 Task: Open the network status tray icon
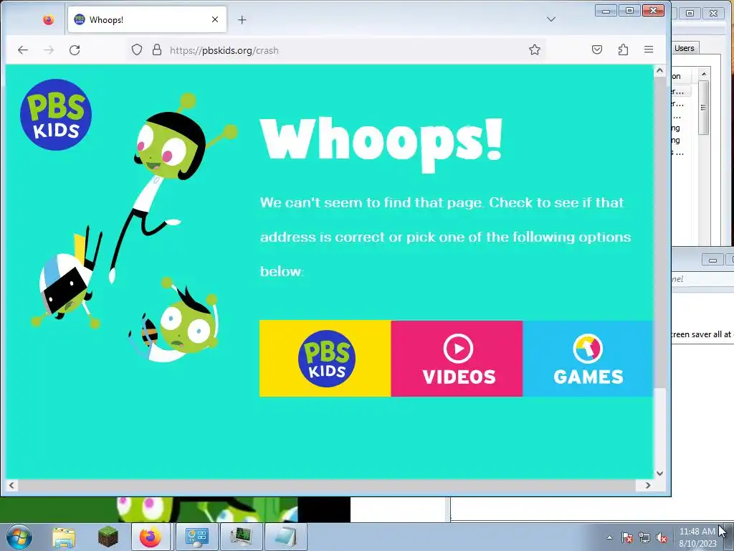click(x=644, y=537)
